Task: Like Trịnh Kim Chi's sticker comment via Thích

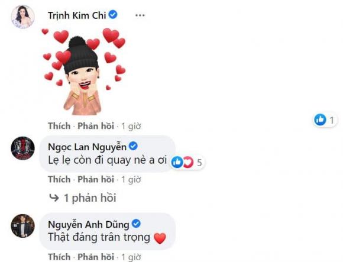Action: pos(59,126)
